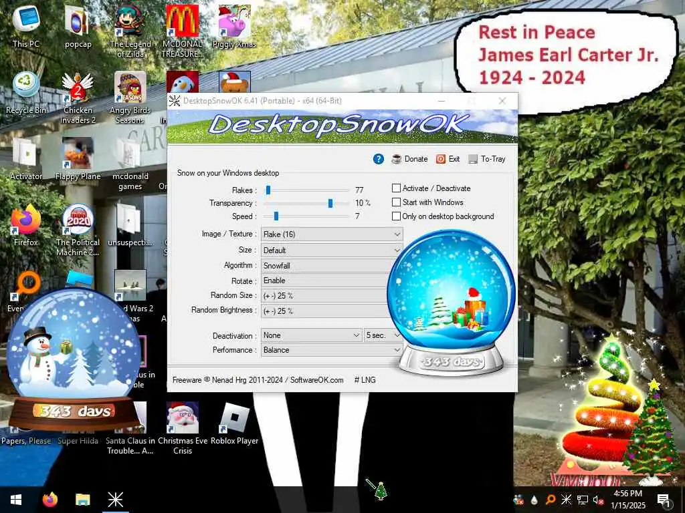Image resolution: width=685 pixels, height=513 pixels.
Task: Select the Chicken Invaders 2 shortcut
Action: coord(78,98)
